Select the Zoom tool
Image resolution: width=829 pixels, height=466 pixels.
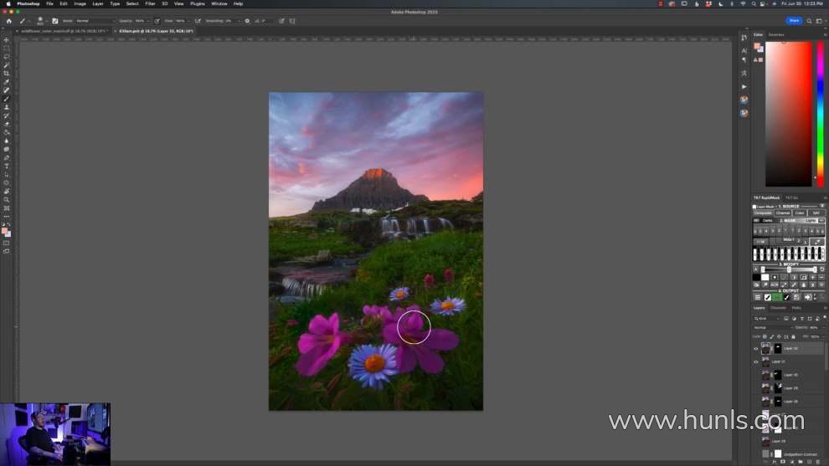(x=6, y=199)
